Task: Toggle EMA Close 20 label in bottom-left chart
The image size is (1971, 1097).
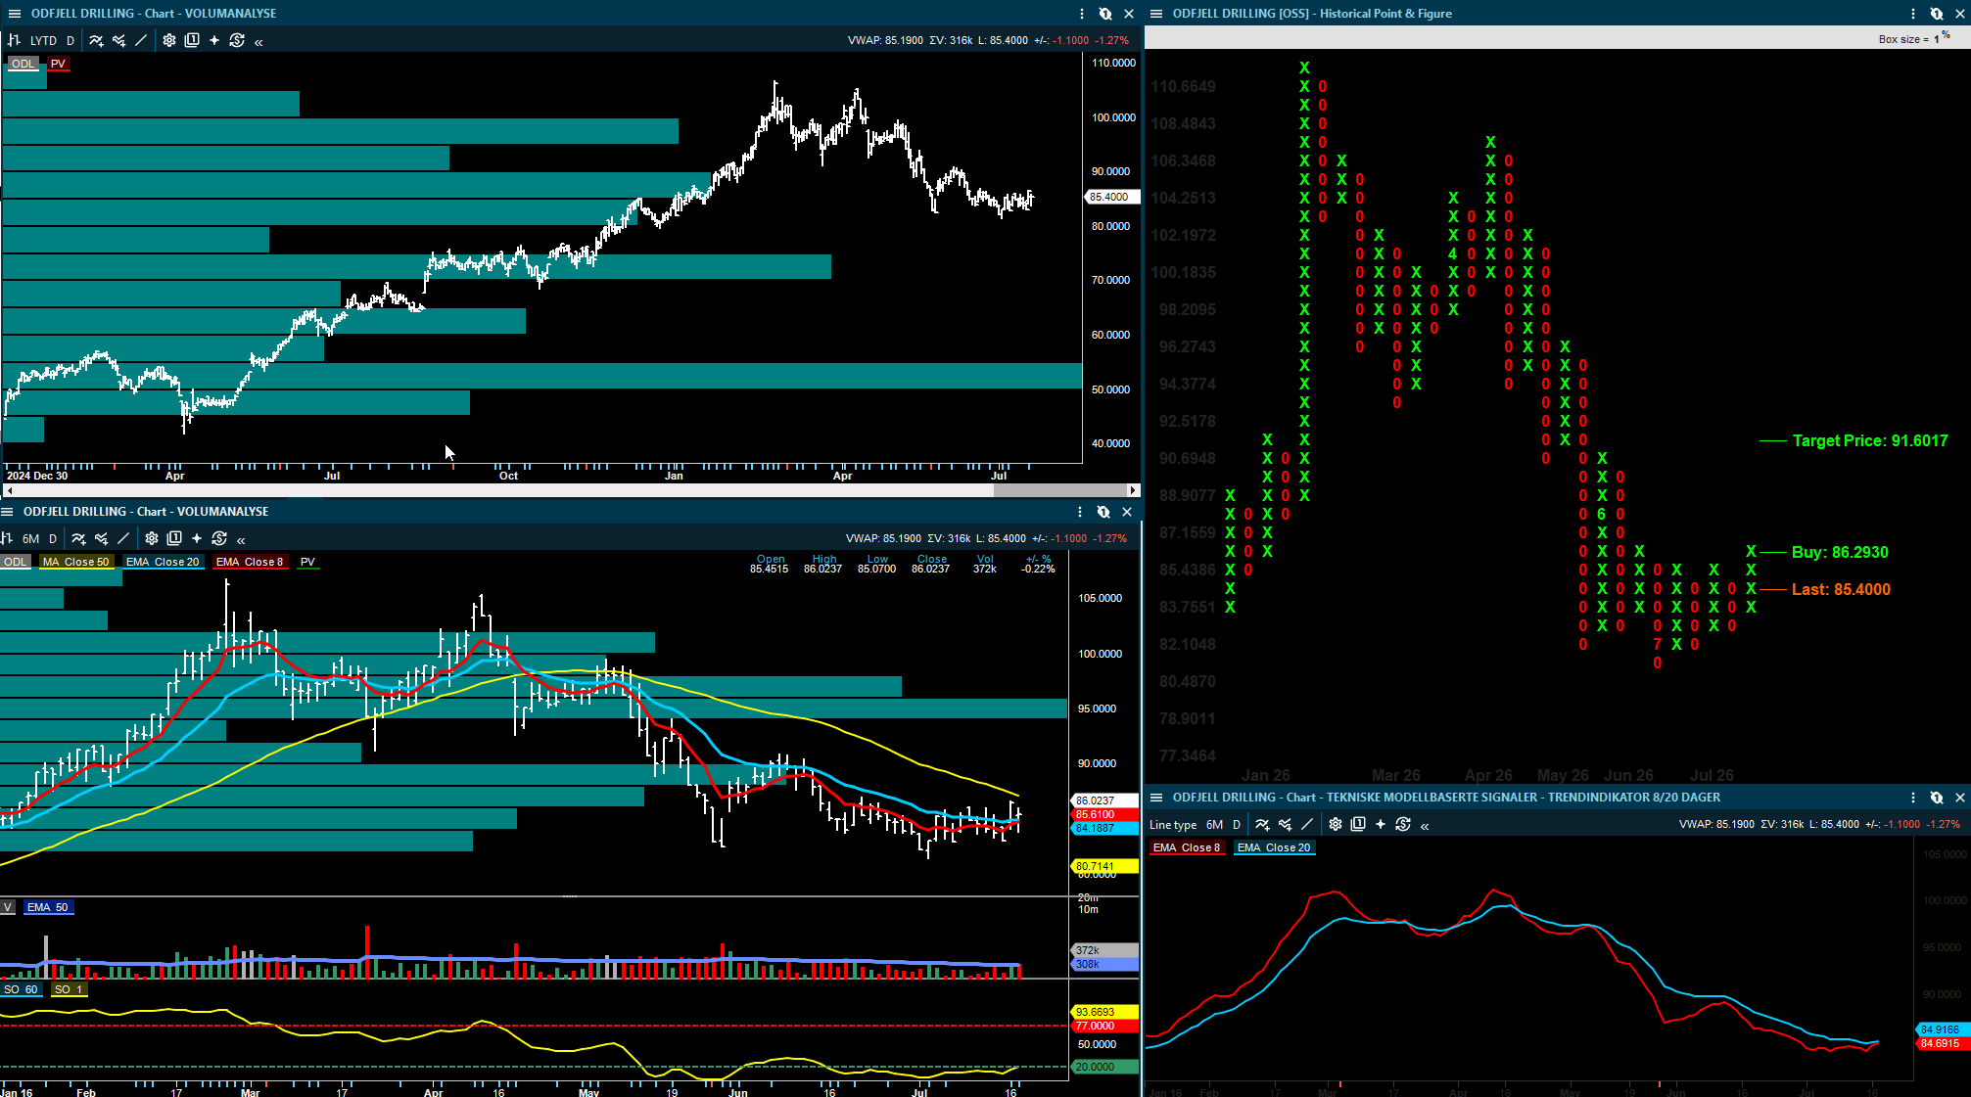Action: [x=163, y=562]
